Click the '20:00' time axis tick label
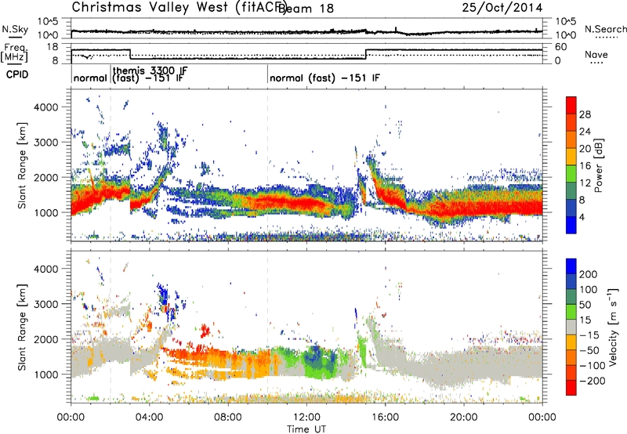The height and width of the screenshot is (434, 627). [464, 418]
